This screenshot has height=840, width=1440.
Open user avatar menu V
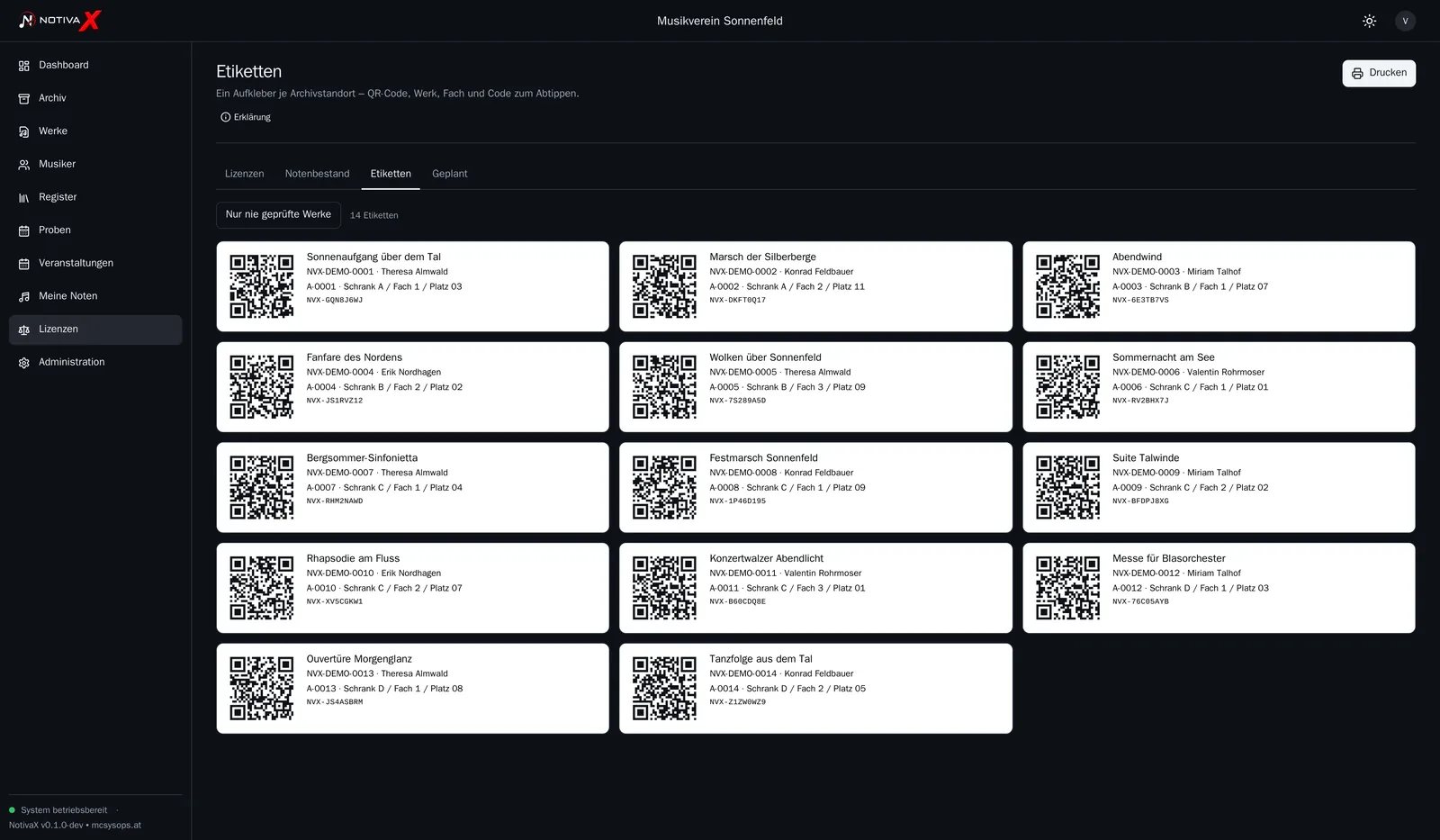click(1405, 21)
